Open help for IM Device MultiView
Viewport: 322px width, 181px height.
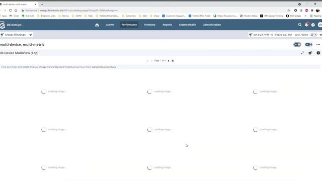(318, 53)
